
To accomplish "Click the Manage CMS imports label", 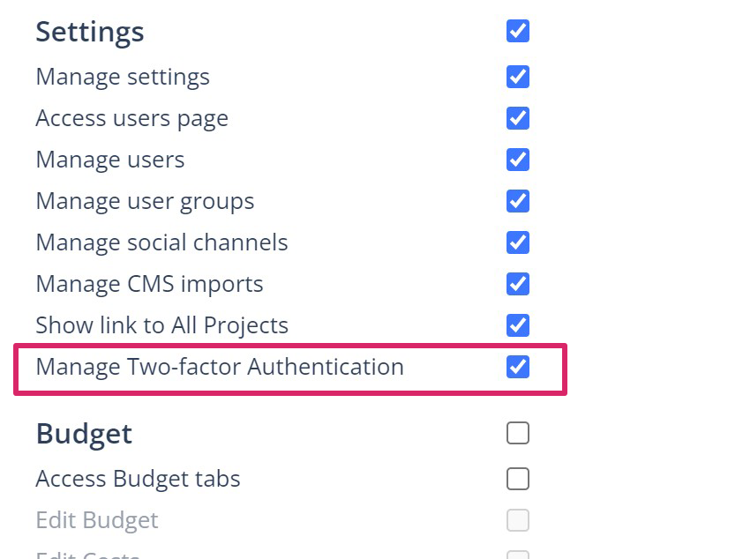I will click(149, 284).
